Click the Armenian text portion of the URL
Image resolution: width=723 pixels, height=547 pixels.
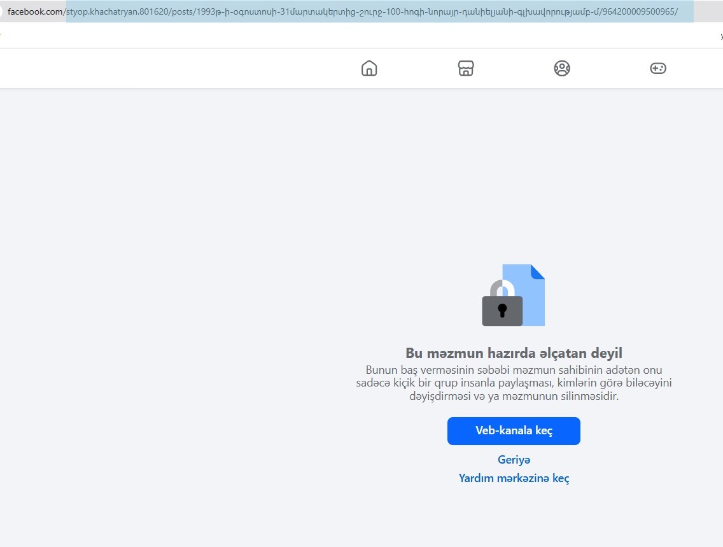pos(395,11)
